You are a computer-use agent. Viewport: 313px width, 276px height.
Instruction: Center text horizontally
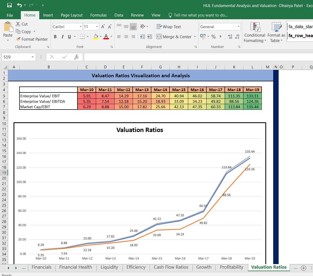pyautogui.click(x=126, y=37)
